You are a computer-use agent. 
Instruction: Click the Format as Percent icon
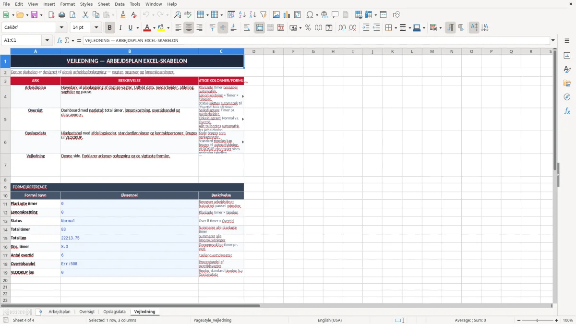pos(308,28)
